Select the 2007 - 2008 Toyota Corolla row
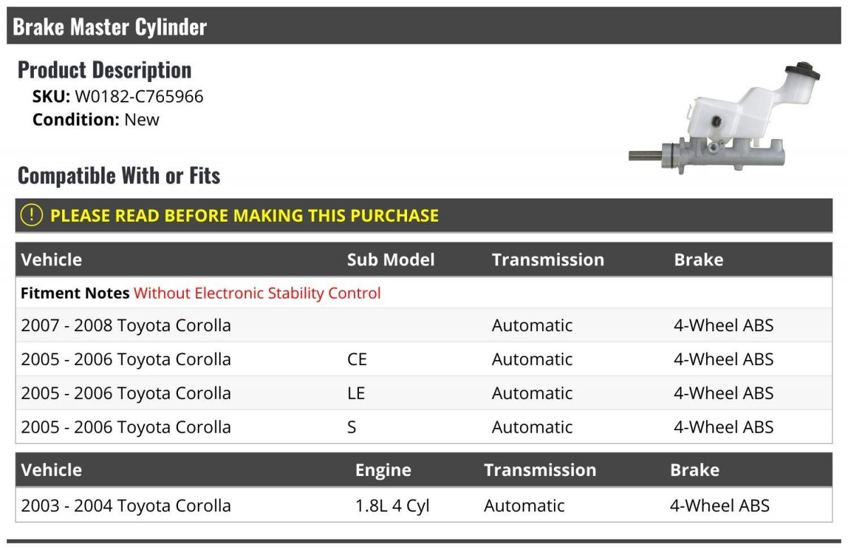This screenshot has height=550, width=848. point(424,325)
